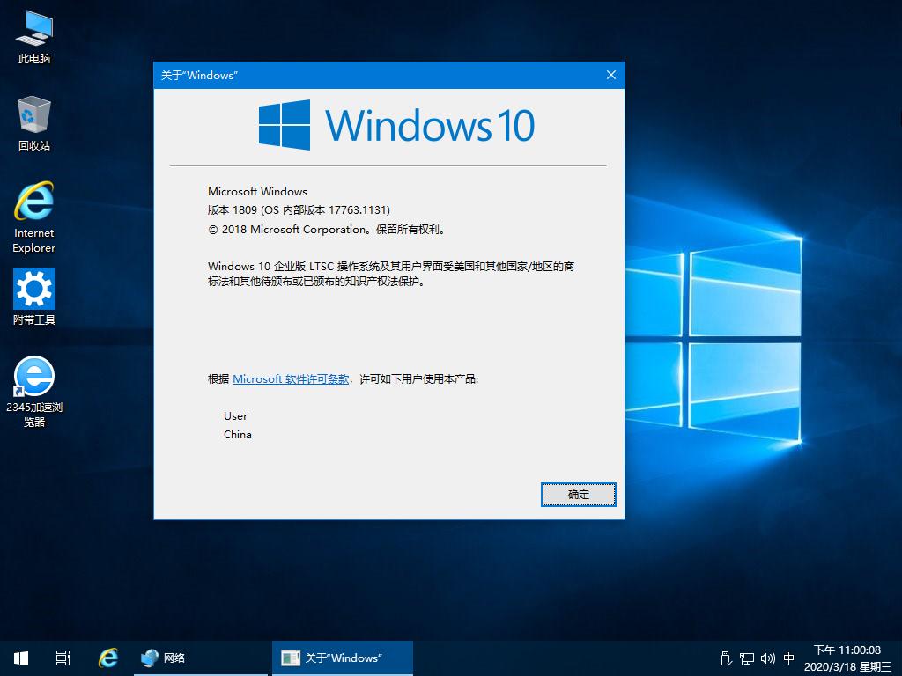Screen dimensions: 902x676
Task: Click the 确定 button
Action: [x=578, y=495]
